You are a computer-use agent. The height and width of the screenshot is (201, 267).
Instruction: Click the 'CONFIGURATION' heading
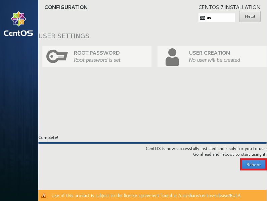point(66,7)
